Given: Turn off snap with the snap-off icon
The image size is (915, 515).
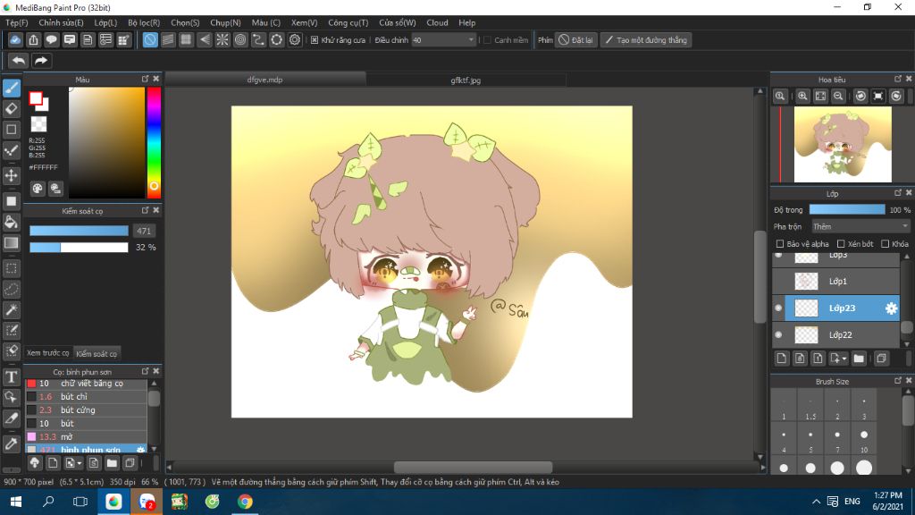Looking at the screenshot, I should point(150,39).
